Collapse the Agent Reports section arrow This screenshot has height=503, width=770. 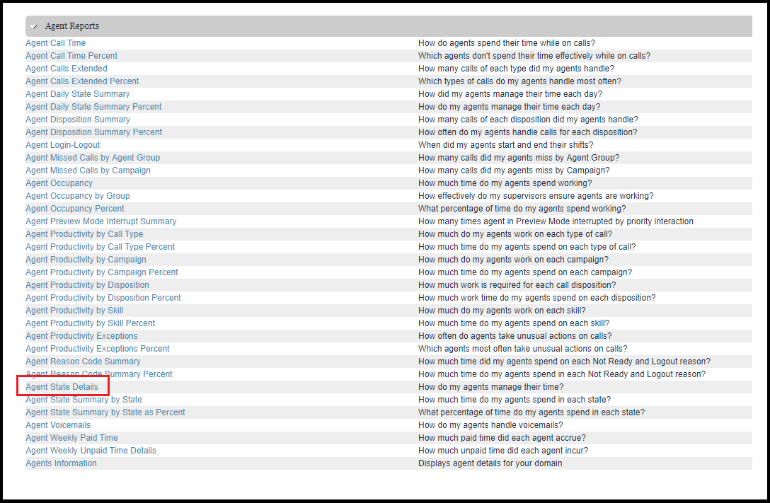34,27
